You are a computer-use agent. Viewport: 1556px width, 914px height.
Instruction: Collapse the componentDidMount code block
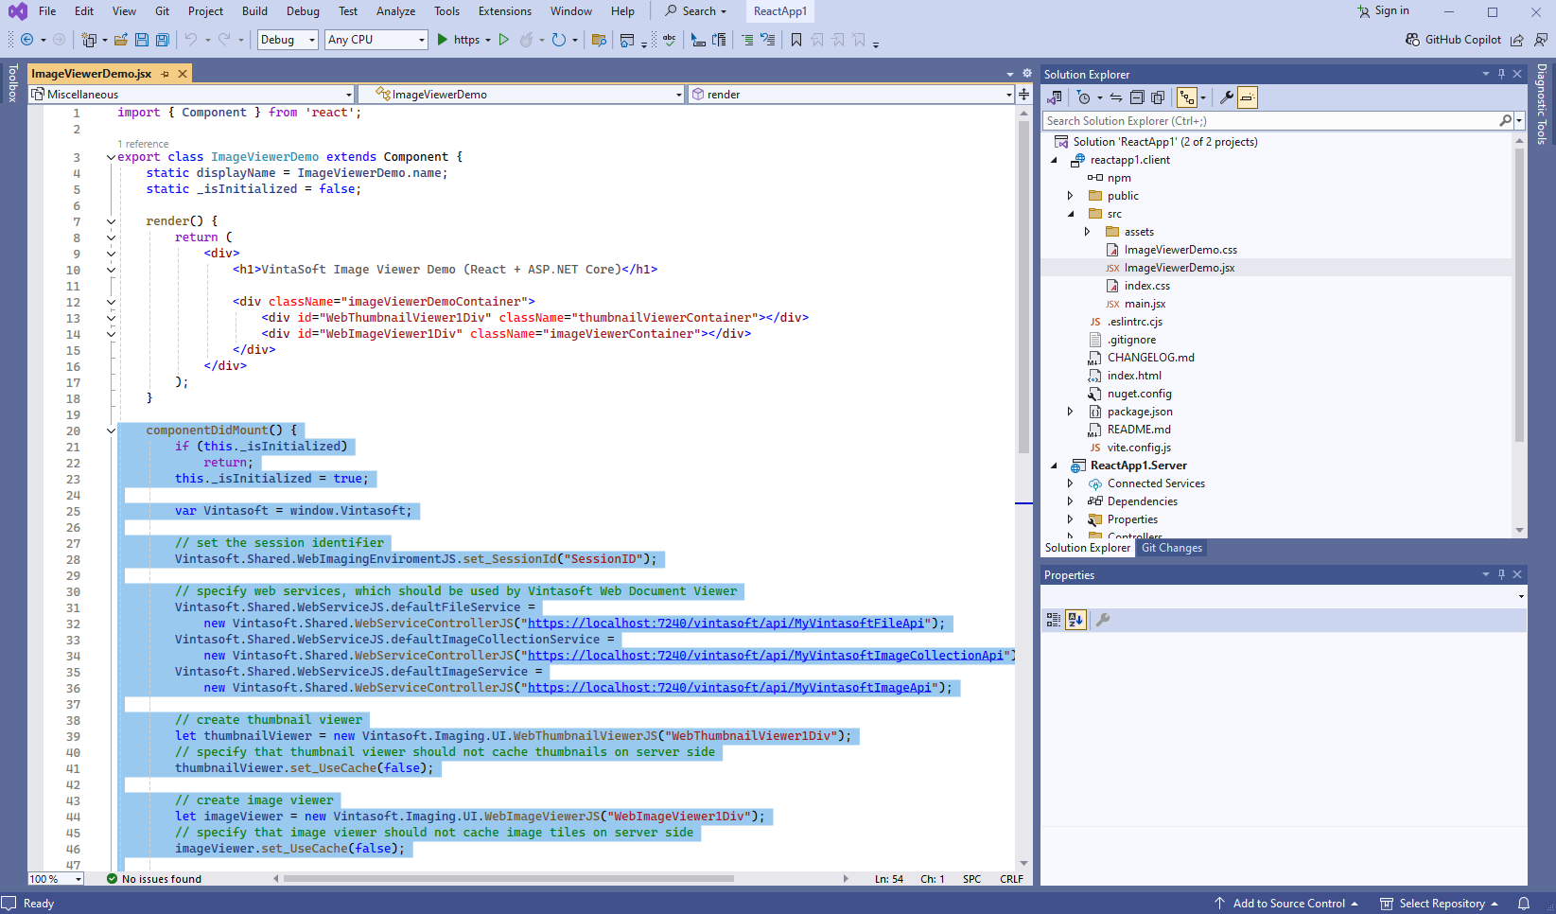pyautogui.click(x=111, y=431)
